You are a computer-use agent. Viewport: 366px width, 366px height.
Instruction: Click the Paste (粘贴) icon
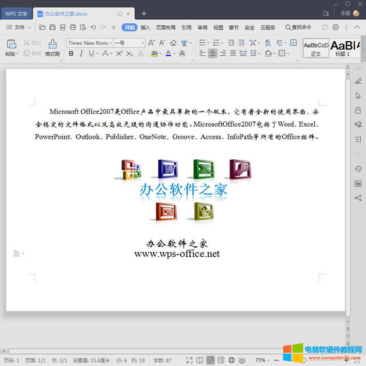pos(10,45)
